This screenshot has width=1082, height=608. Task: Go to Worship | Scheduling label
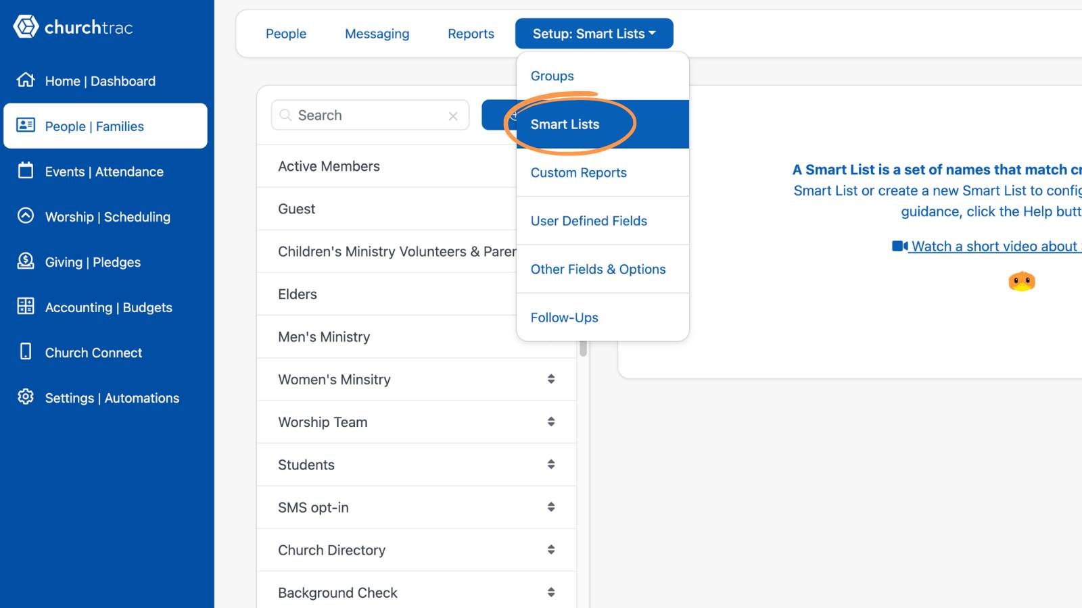coord(108,217)
